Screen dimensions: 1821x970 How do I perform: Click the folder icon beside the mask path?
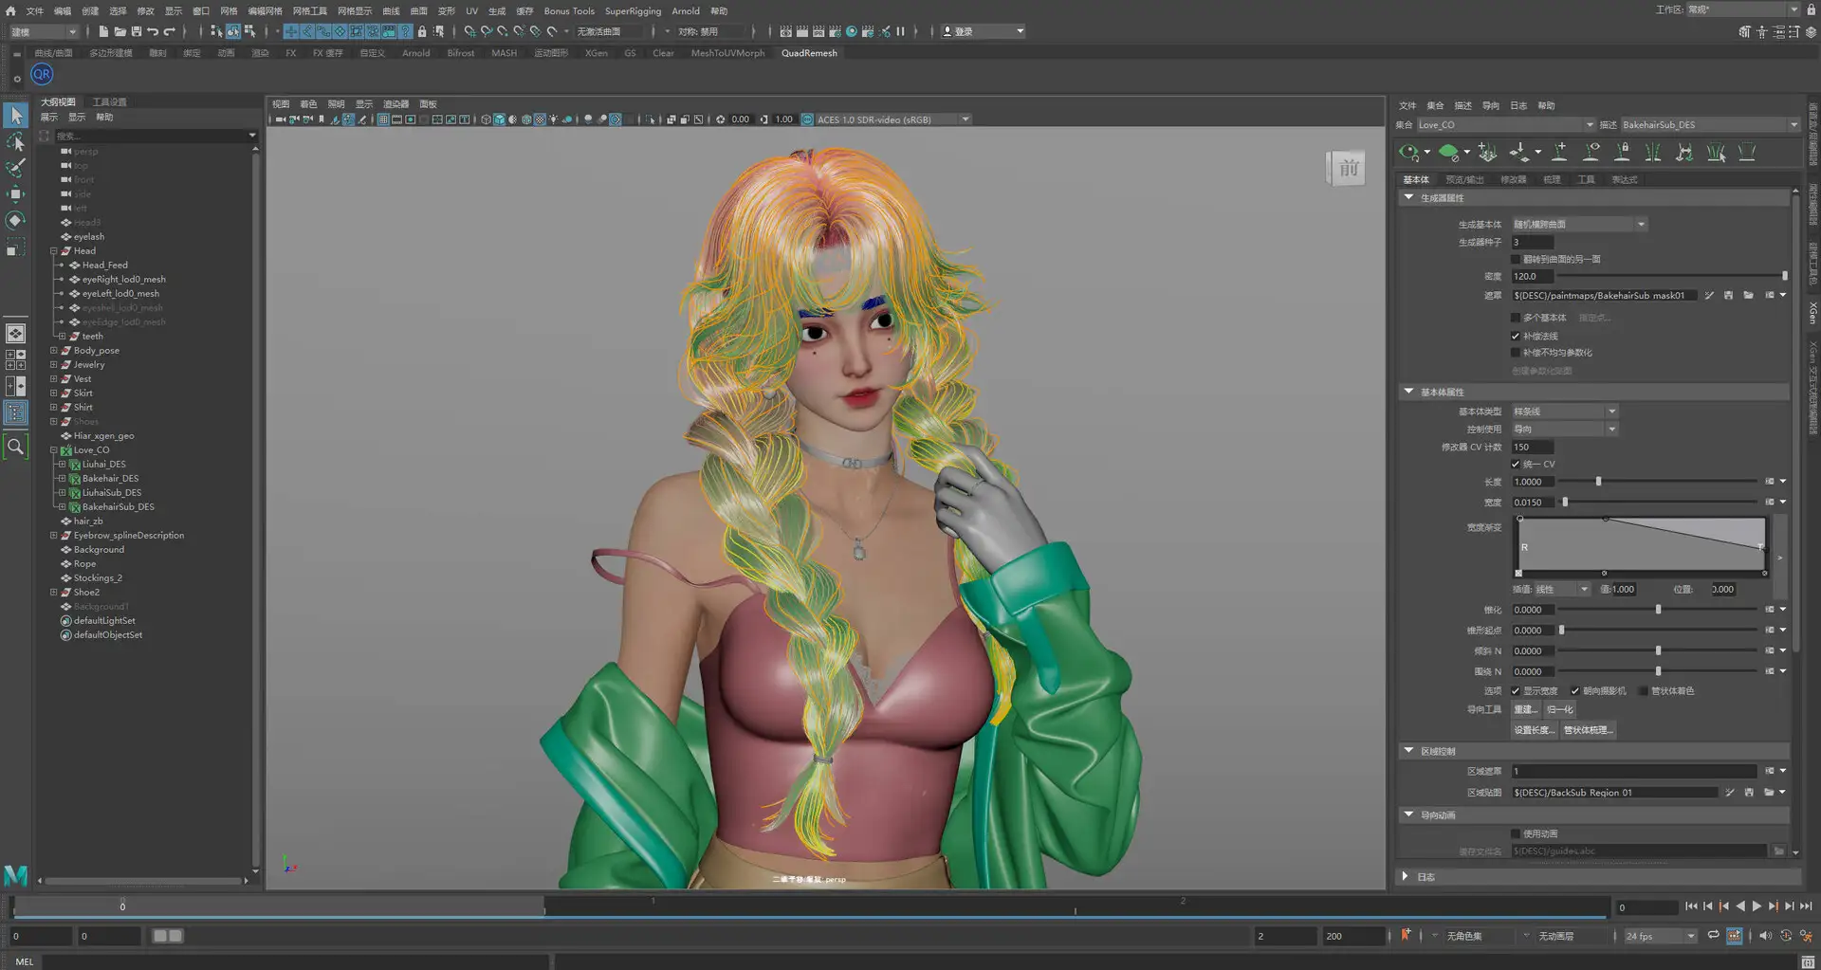click(1748, 296)
